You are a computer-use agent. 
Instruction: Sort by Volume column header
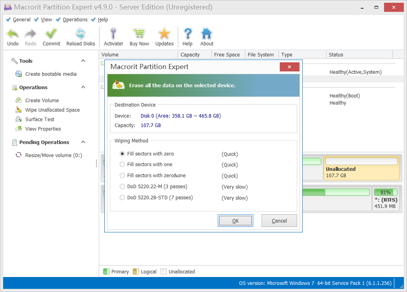pyautogui.click(x=139, y=55)
